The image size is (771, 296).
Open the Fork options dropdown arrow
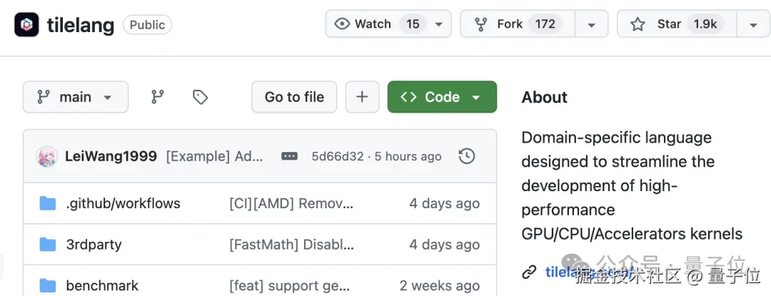click(591, 25)
